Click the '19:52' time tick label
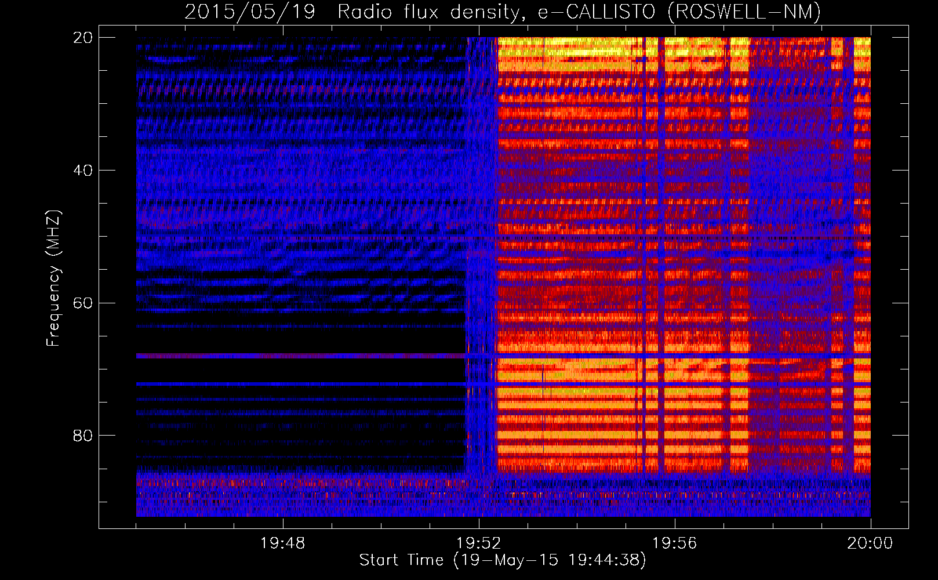The width and height of the screenshot is (938, 580). point(479,543)
